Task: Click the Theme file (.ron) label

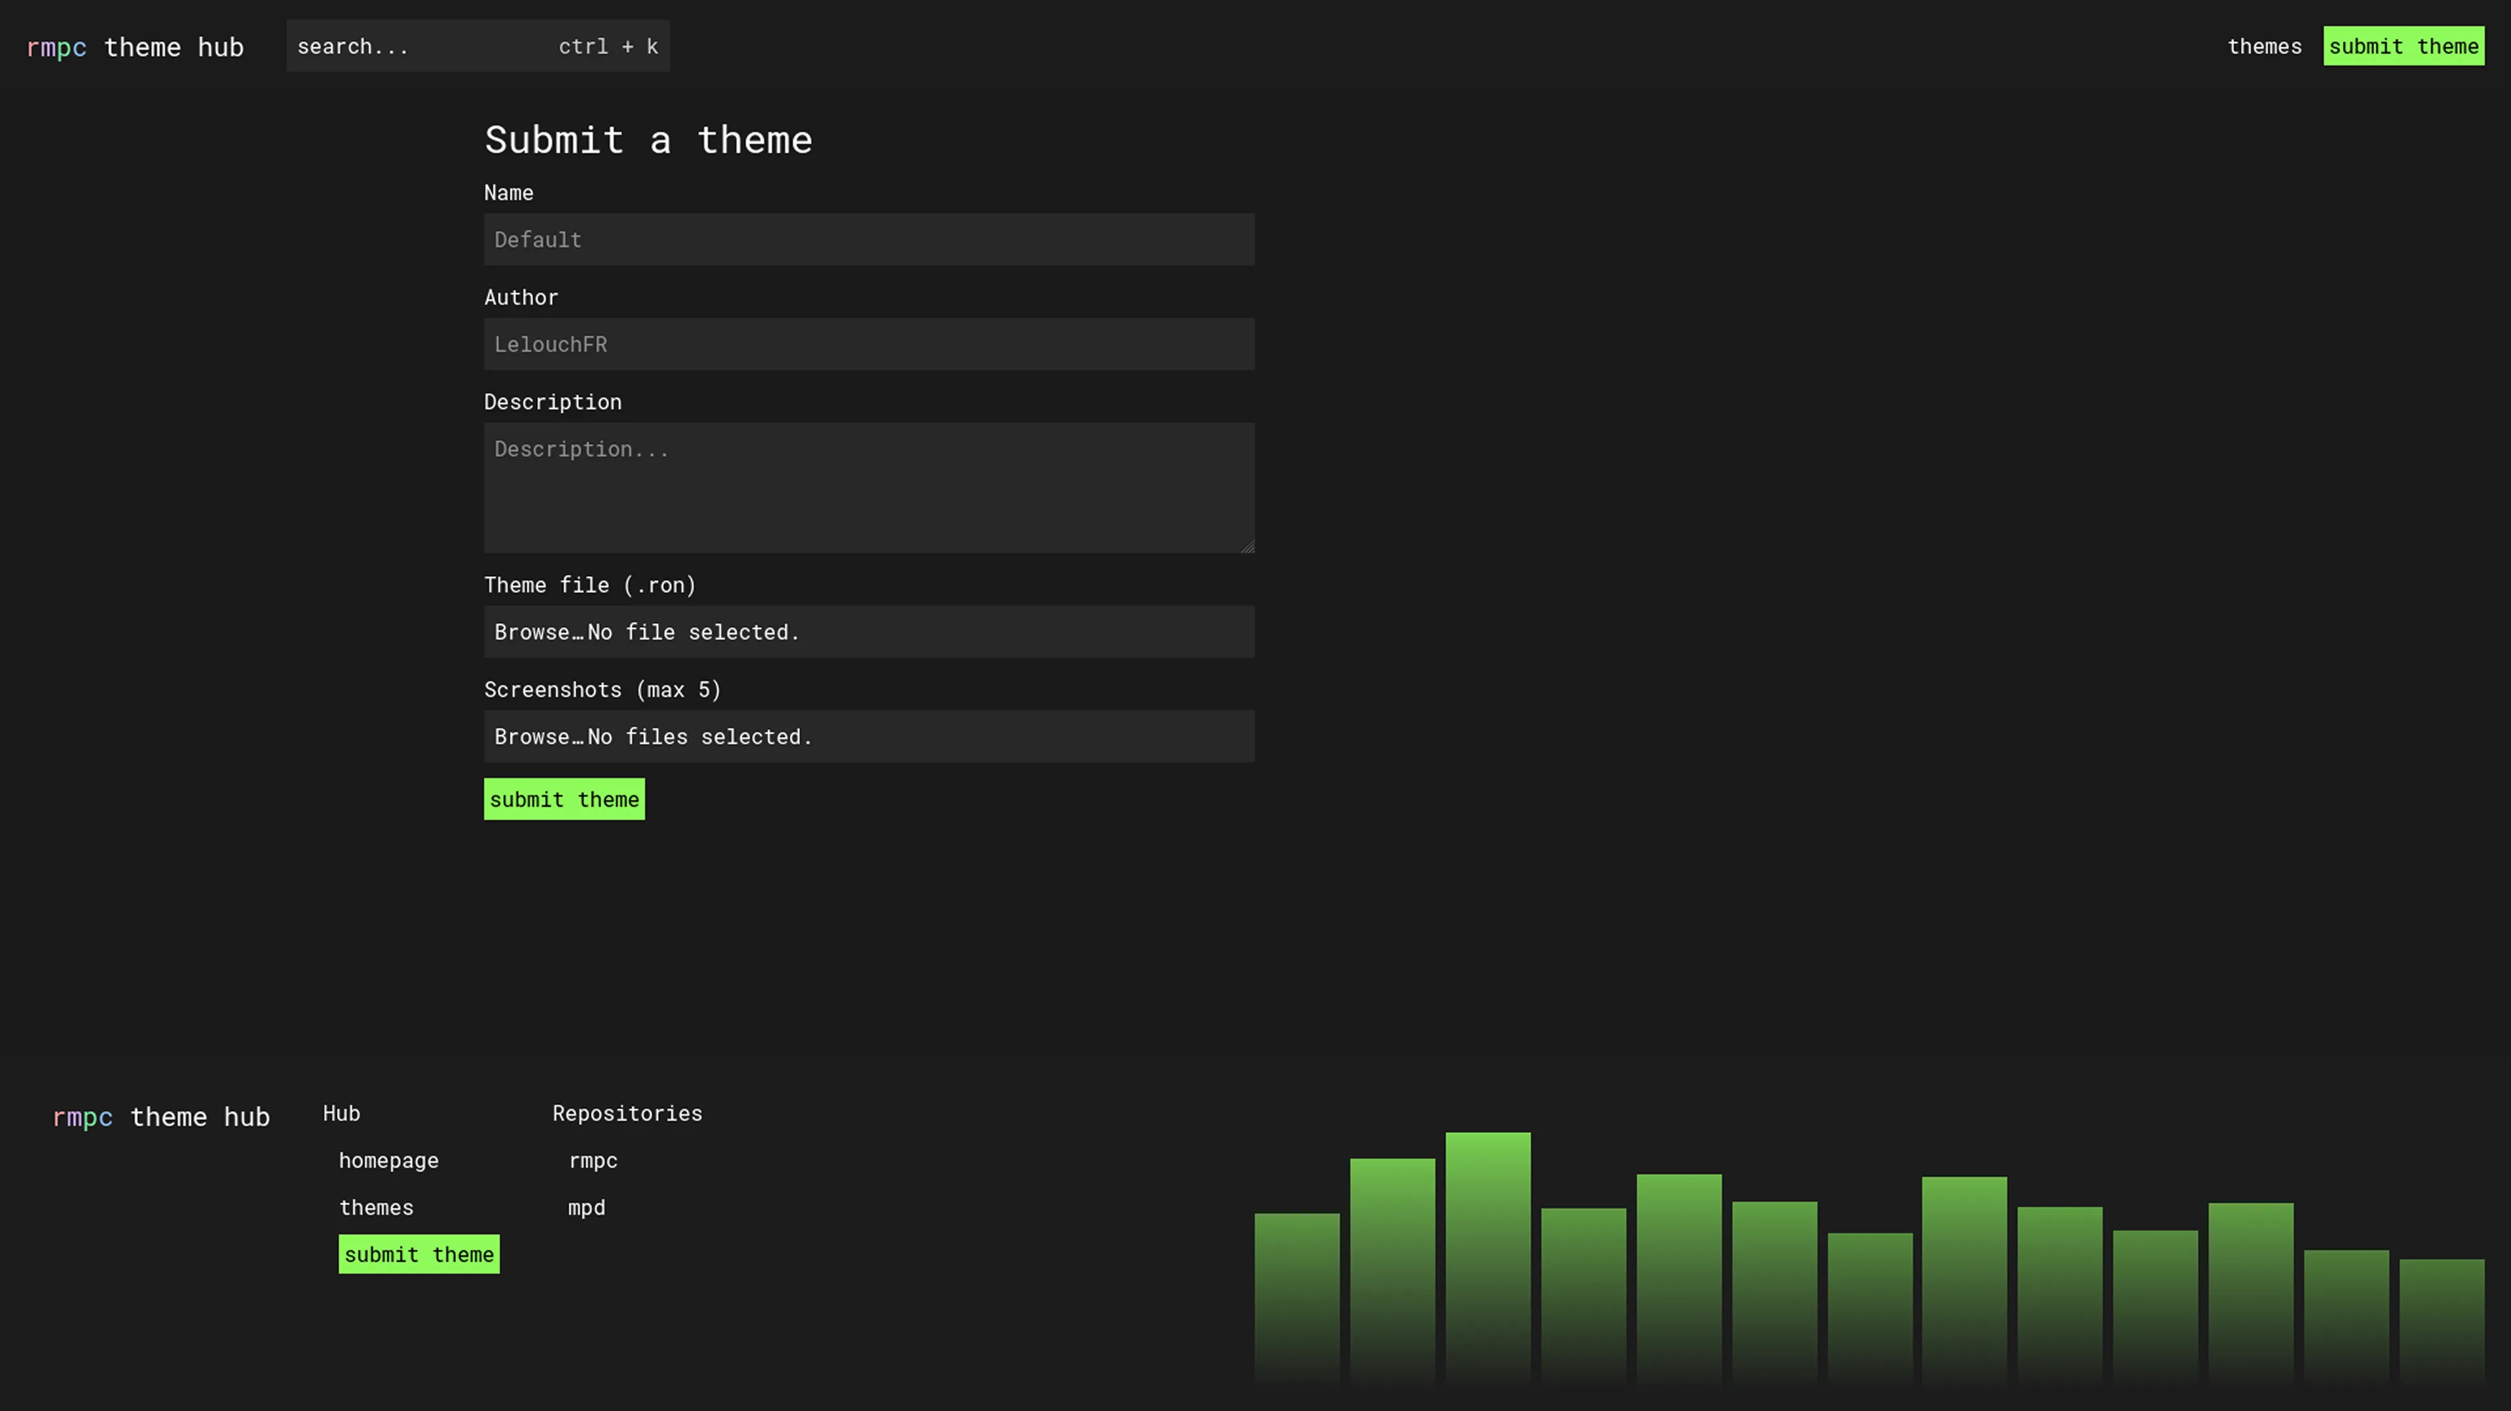Action: coord(589,585)
